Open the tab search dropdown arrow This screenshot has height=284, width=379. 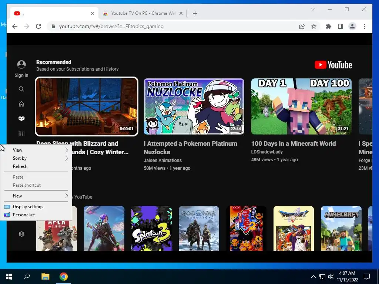pos(312,9)
